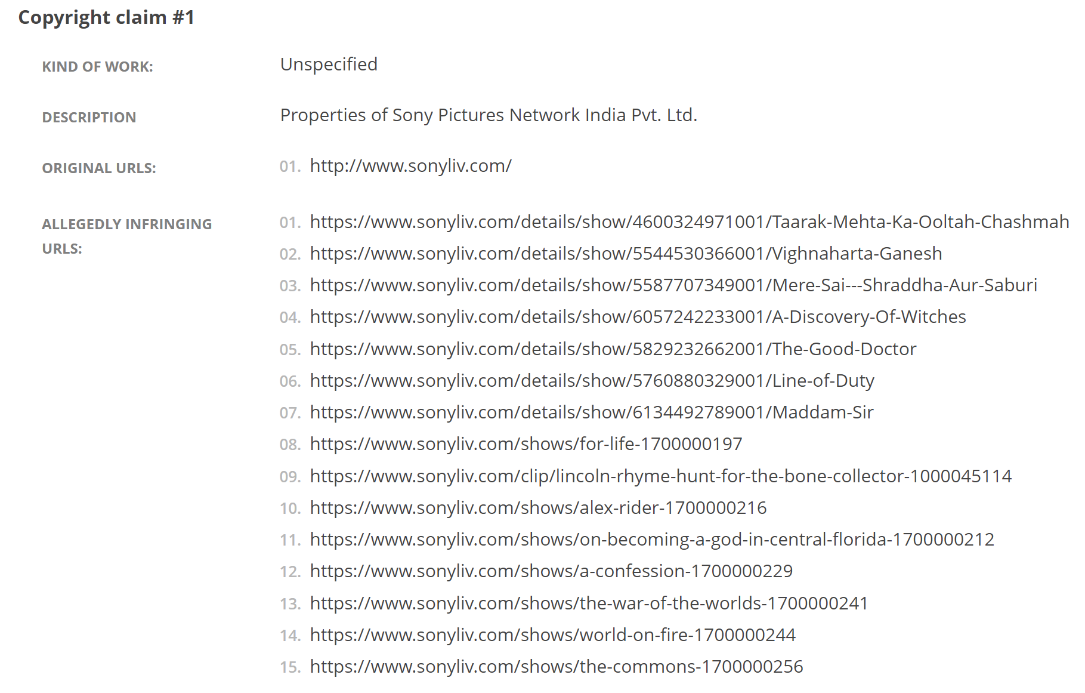
Task: Open the Mere-Sai Shraddha-Aur-Saburi link
Action: (673, 285)
